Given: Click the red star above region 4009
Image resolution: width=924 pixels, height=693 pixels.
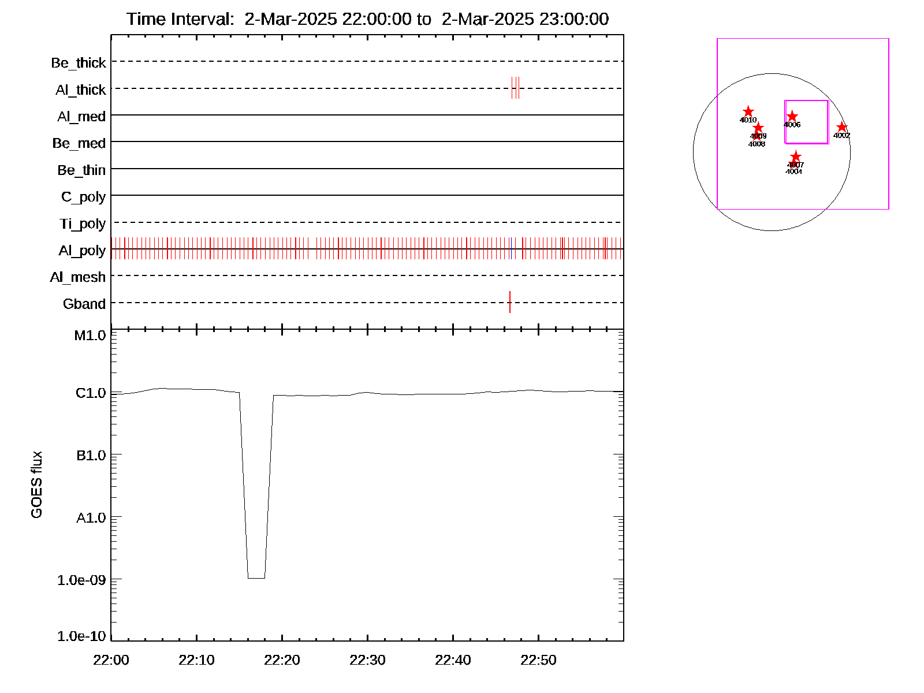Looking at the screenshot, I should pyautogui.click(x=758, y=128).
